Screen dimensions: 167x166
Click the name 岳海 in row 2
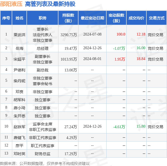pyautogui.click(x=19, y=48)
